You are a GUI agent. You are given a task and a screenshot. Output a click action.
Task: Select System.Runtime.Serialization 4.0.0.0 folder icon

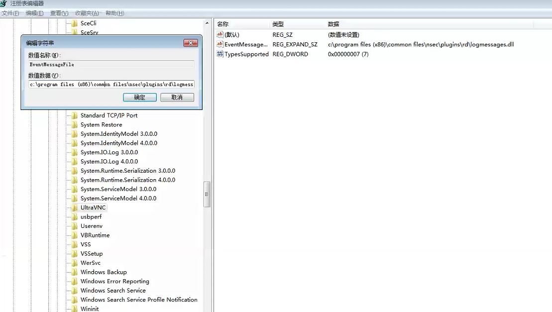(x=75, y=180)
